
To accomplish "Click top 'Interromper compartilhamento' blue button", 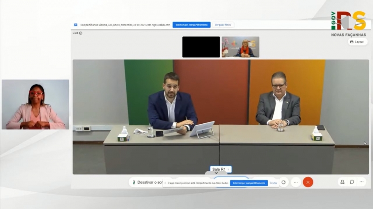I will click(x=192, y=25).
